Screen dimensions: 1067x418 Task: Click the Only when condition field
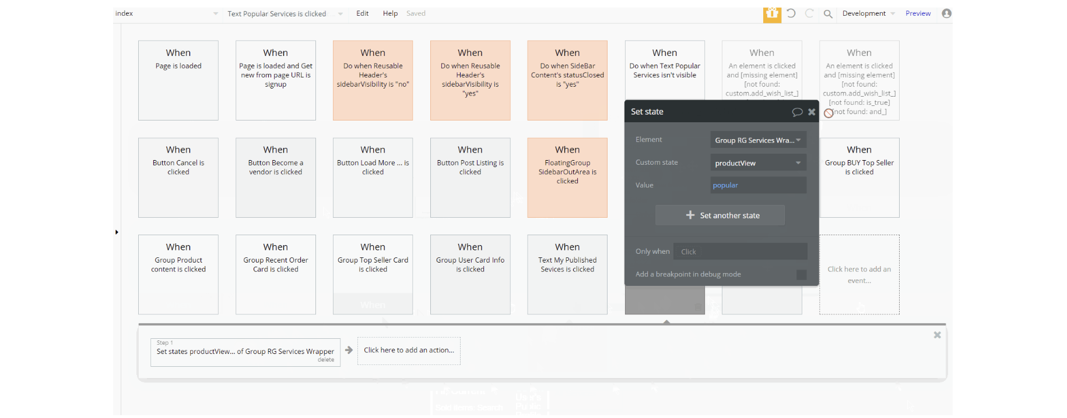click(x=740, y=251)
